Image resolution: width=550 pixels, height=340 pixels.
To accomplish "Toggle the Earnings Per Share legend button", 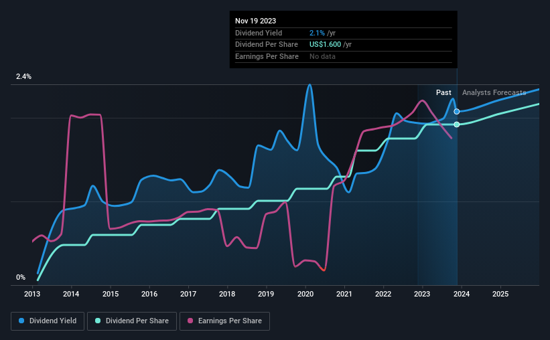I will (224, 321).
